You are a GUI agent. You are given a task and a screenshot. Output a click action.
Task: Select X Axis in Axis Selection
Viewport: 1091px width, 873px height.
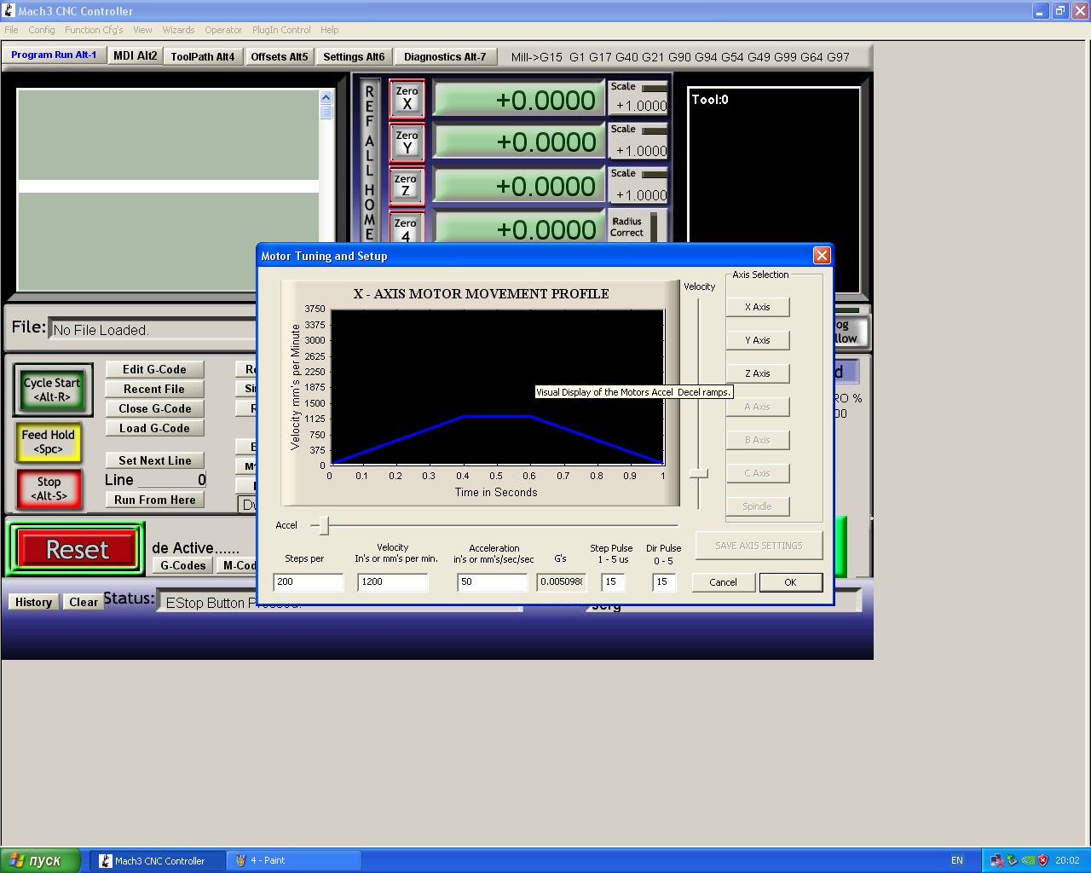tap(758, 307)
